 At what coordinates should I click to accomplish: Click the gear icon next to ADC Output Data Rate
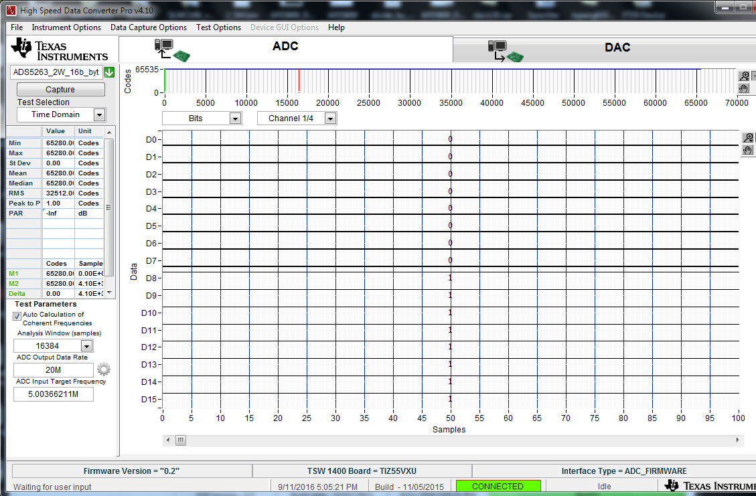[x=104, y=369]
